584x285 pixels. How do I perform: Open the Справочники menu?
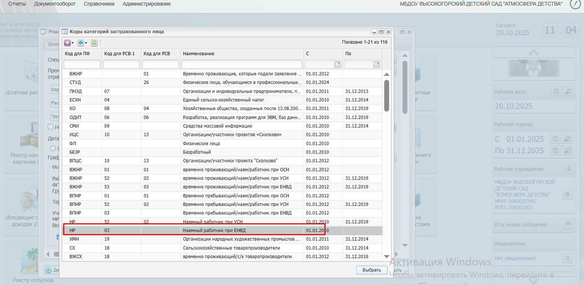[99, 4]
